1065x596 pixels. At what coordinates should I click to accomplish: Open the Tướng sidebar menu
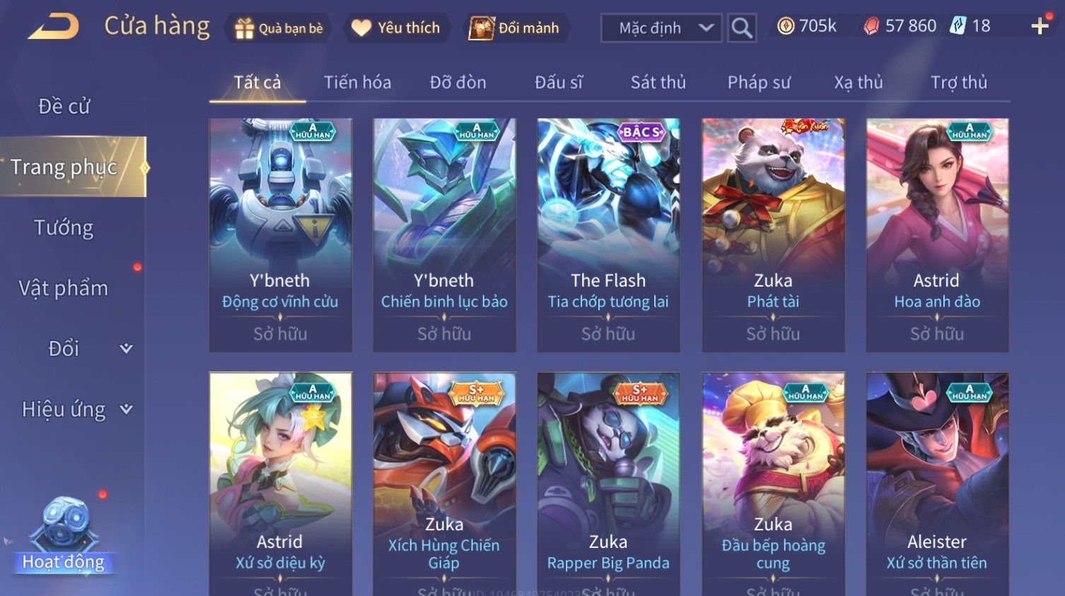pyautogui.click(x=64, y=228)
